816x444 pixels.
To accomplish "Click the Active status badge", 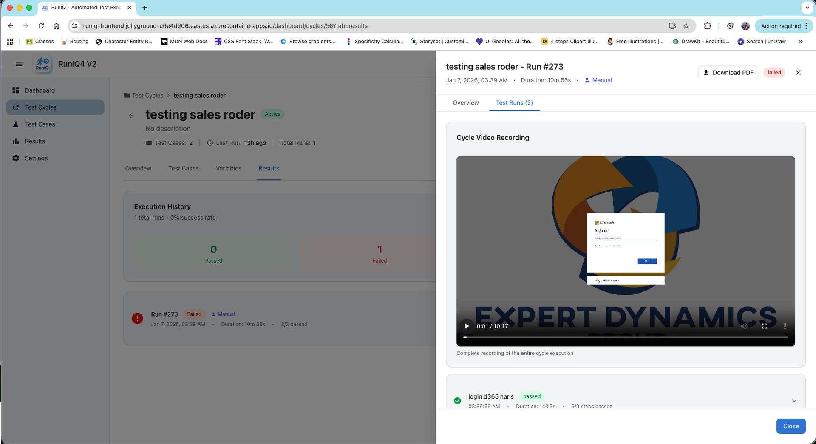I will pos(272,114).
